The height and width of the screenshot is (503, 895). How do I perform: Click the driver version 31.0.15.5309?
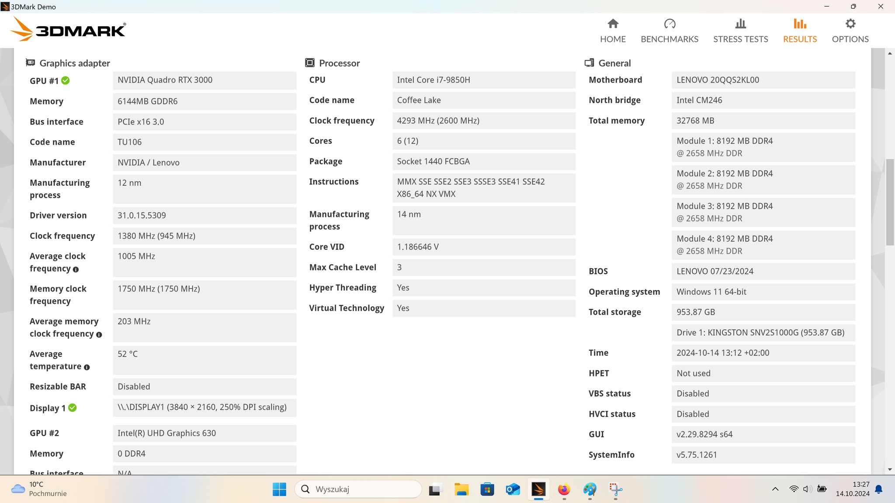(x=205, y=216)
